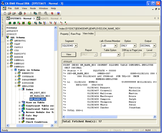Expand the CAAV schema node

pyautogui.click(x=8, y=44)
